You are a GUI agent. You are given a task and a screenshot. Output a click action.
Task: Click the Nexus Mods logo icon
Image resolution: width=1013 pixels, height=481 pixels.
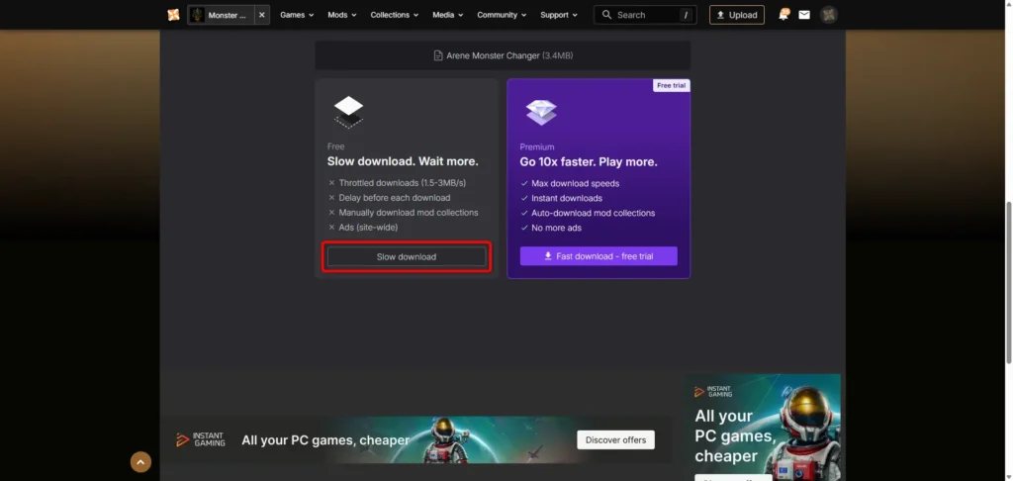[x=173, y=15]
